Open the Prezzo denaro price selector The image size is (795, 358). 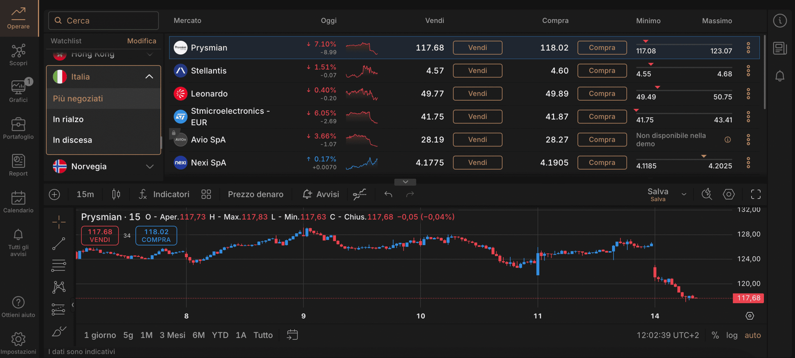[x=255, y=195]
